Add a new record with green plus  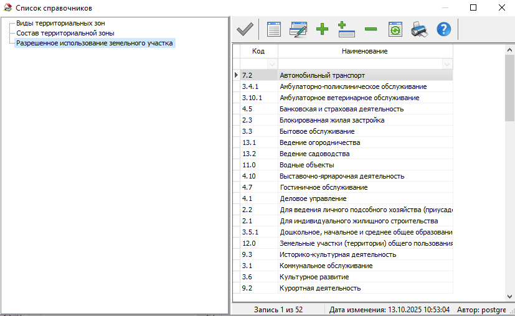[323, 29]
